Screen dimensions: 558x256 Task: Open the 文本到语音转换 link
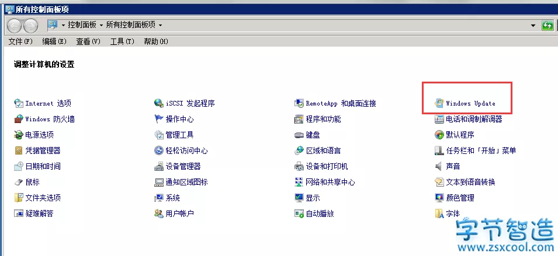(470, 182)
